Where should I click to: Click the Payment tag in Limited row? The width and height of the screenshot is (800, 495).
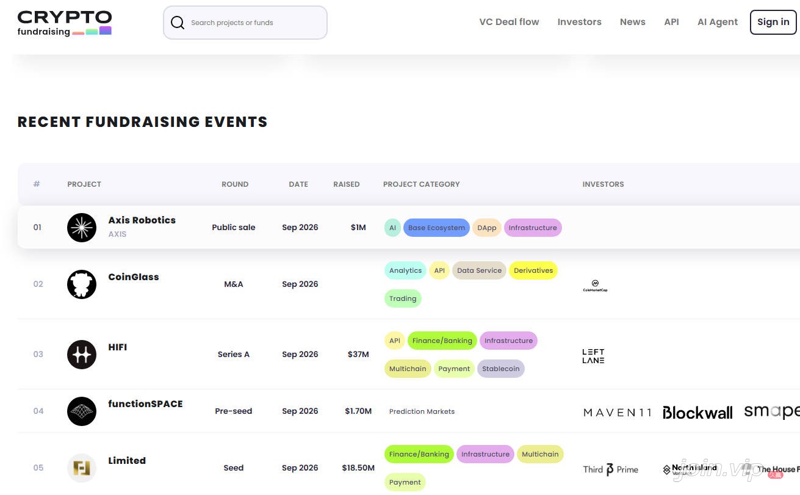pos(405,482)
